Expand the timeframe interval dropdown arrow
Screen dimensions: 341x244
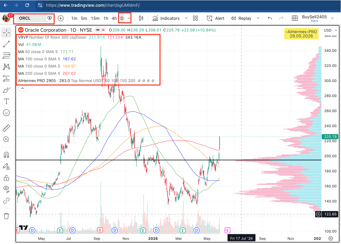[x=129, y=18]
